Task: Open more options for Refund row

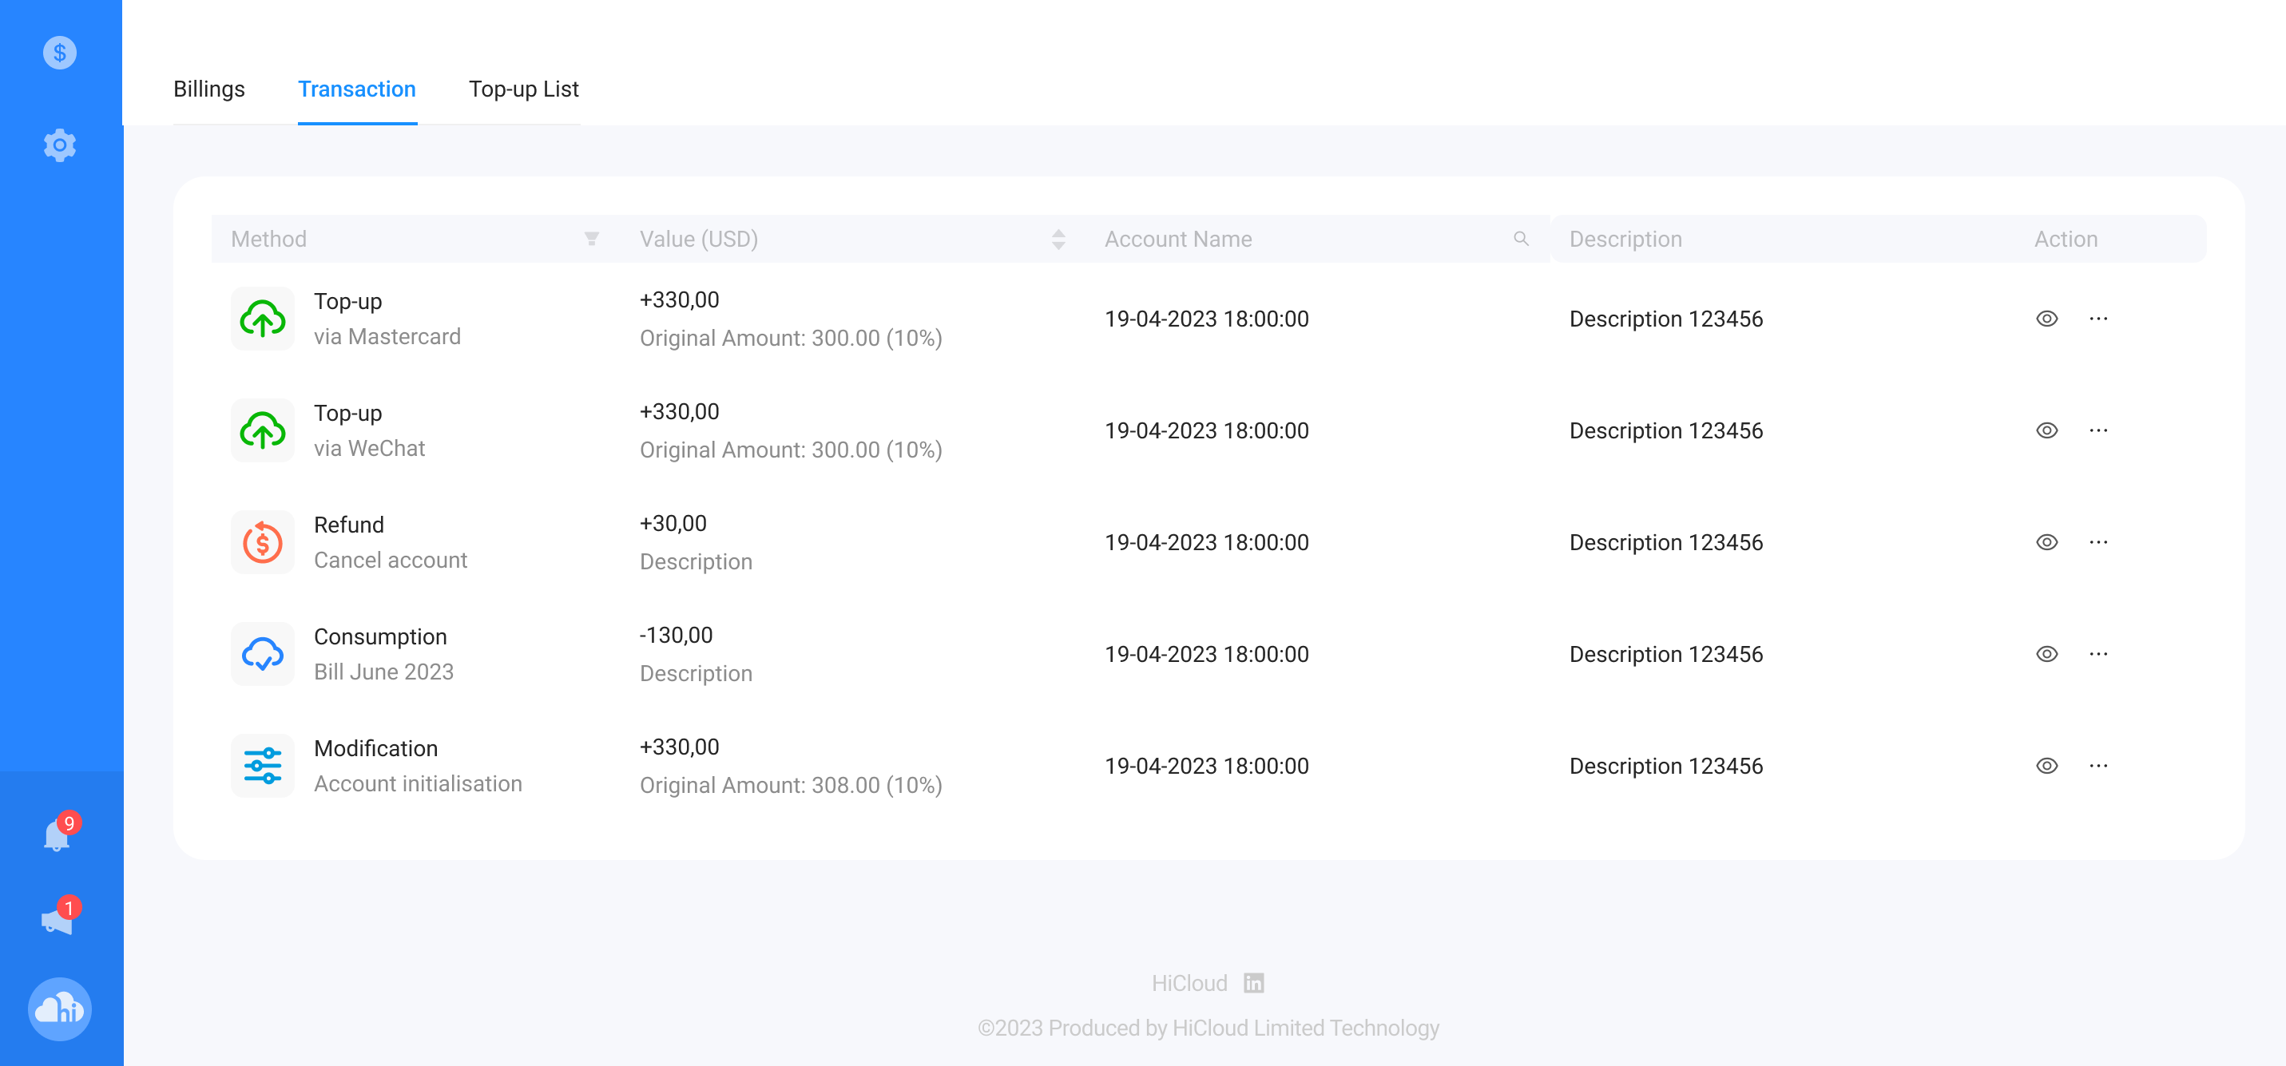Action: (x=2097, y=542)
